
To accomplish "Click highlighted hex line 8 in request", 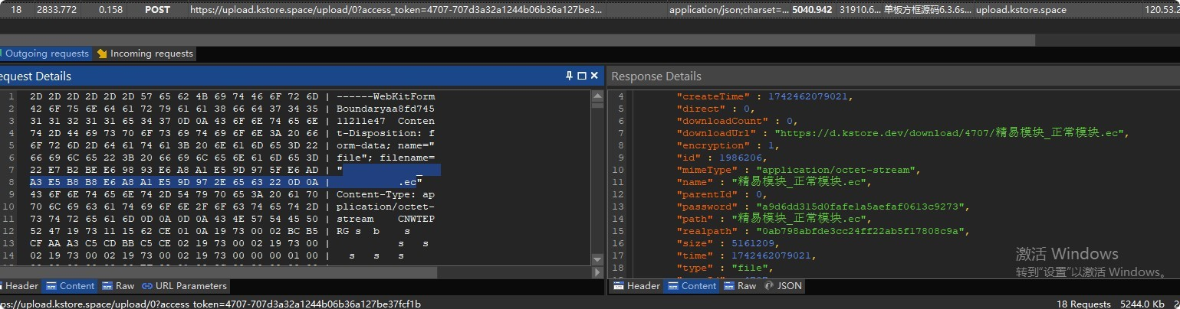I will [x=176, y=182].
